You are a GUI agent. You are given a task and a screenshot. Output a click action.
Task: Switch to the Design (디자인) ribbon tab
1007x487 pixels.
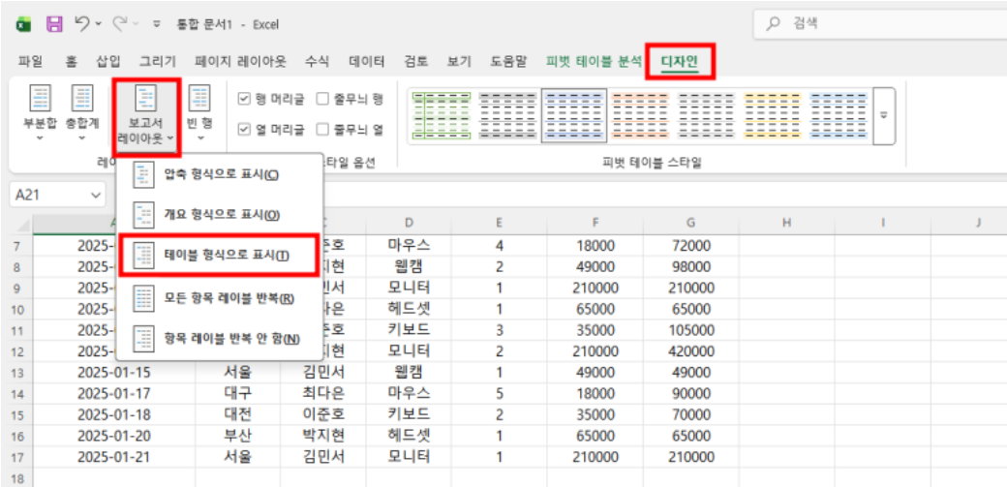(681, 62)
